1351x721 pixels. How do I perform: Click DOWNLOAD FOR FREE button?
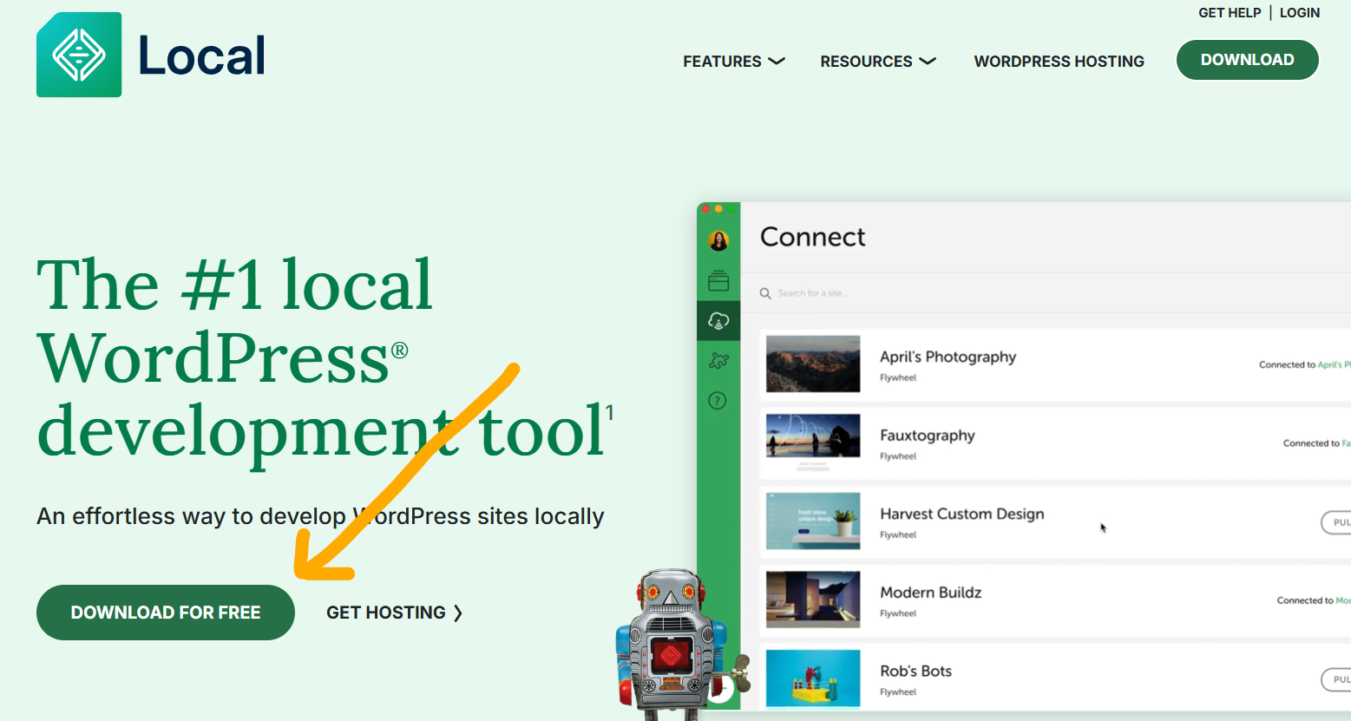click(x=165, y=612)
